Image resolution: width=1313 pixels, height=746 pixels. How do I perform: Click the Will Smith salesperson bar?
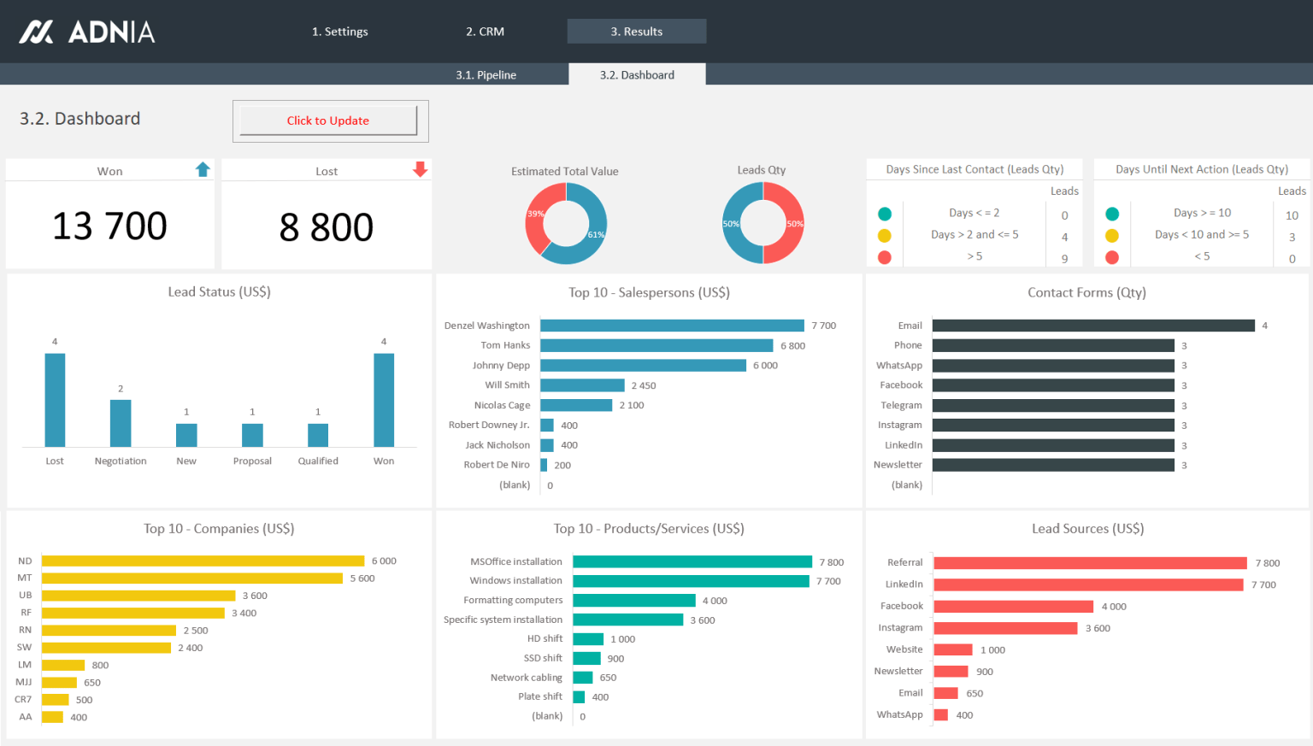point(582,385)
